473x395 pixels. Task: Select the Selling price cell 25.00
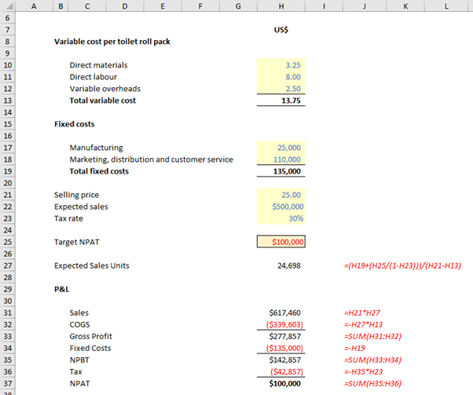pos(280,195)
